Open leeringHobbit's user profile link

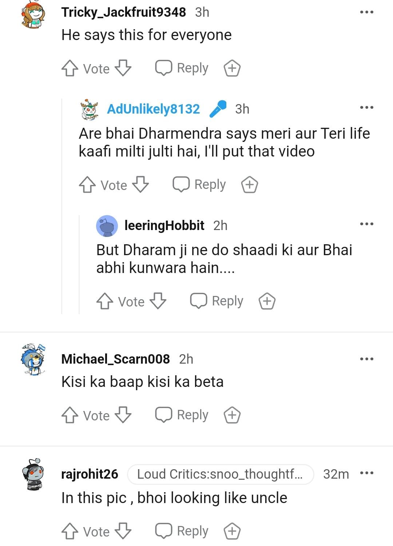point(164,226)
